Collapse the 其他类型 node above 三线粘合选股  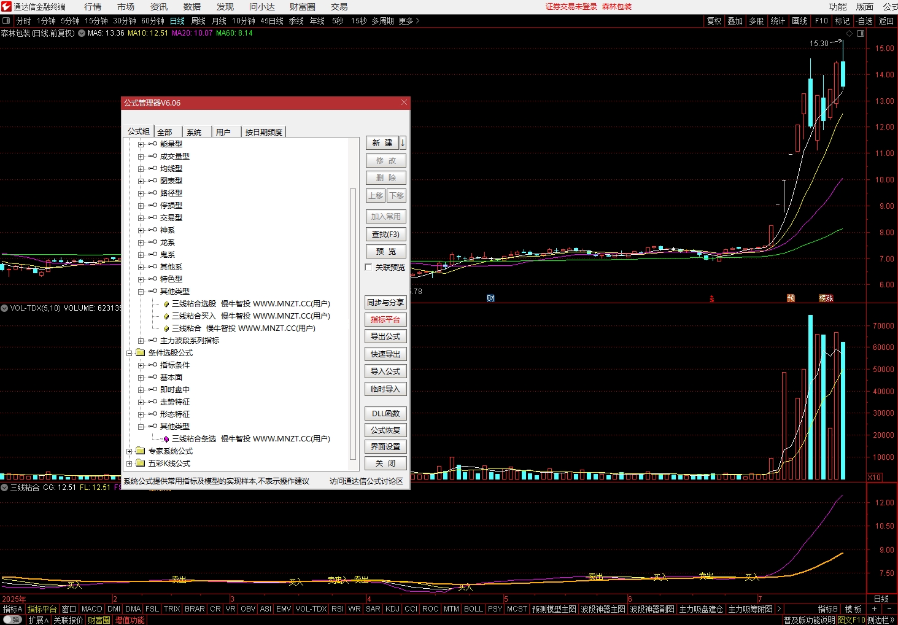point(141,292)
